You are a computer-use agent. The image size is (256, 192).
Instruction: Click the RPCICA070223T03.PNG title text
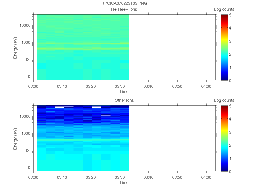[x=124, y=3]
